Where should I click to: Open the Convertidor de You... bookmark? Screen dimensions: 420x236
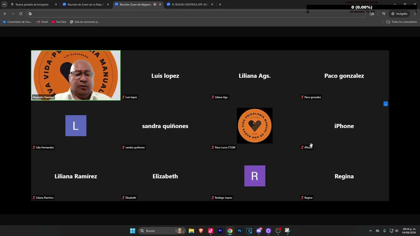click(x=17, y=22)
